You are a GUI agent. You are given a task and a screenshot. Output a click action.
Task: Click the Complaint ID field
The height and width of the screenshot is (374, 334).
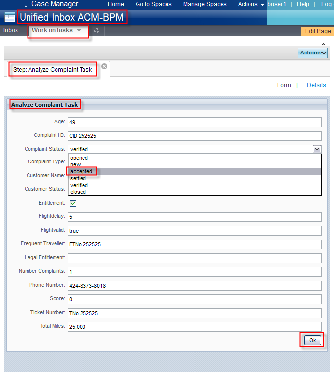[195, 136]
